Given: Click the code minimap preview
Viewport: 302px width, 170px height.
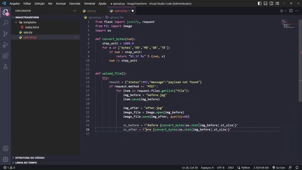Looking at the screenshot, I should click(x=289, y=24).
